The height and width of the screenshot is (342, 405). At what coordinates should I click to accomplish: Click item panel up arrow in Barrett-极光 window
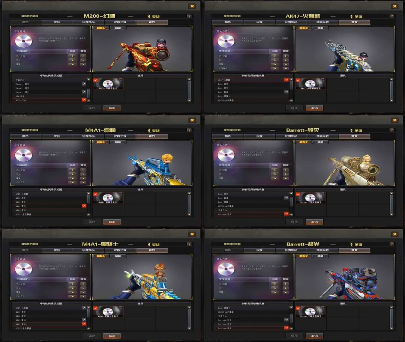point(391,307)
